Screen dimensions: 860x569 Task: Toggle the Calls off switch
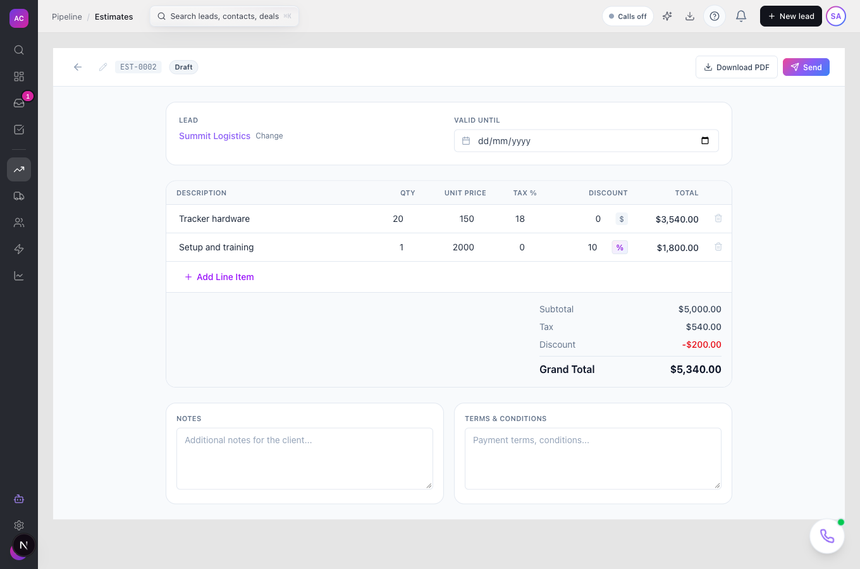click(628, 16)
